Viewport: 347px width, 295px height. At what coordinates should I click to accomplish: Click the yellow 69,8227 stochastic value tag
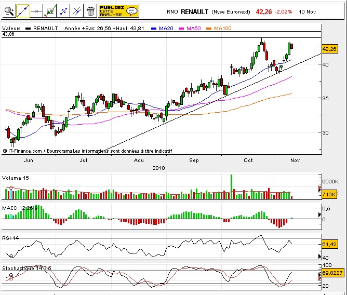332,273
